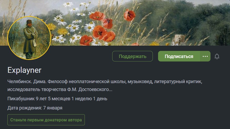Expand the truncated description at Достоевского…
The image size is (230, 129).
click(x=95, y=89)
